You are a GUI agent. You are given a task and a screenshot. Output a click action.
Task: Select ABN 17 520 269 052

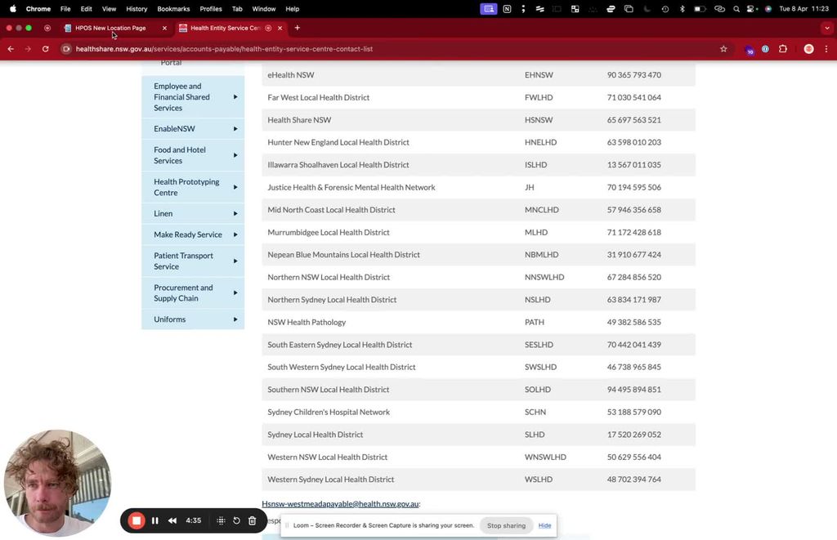click(x=633, y=435)
